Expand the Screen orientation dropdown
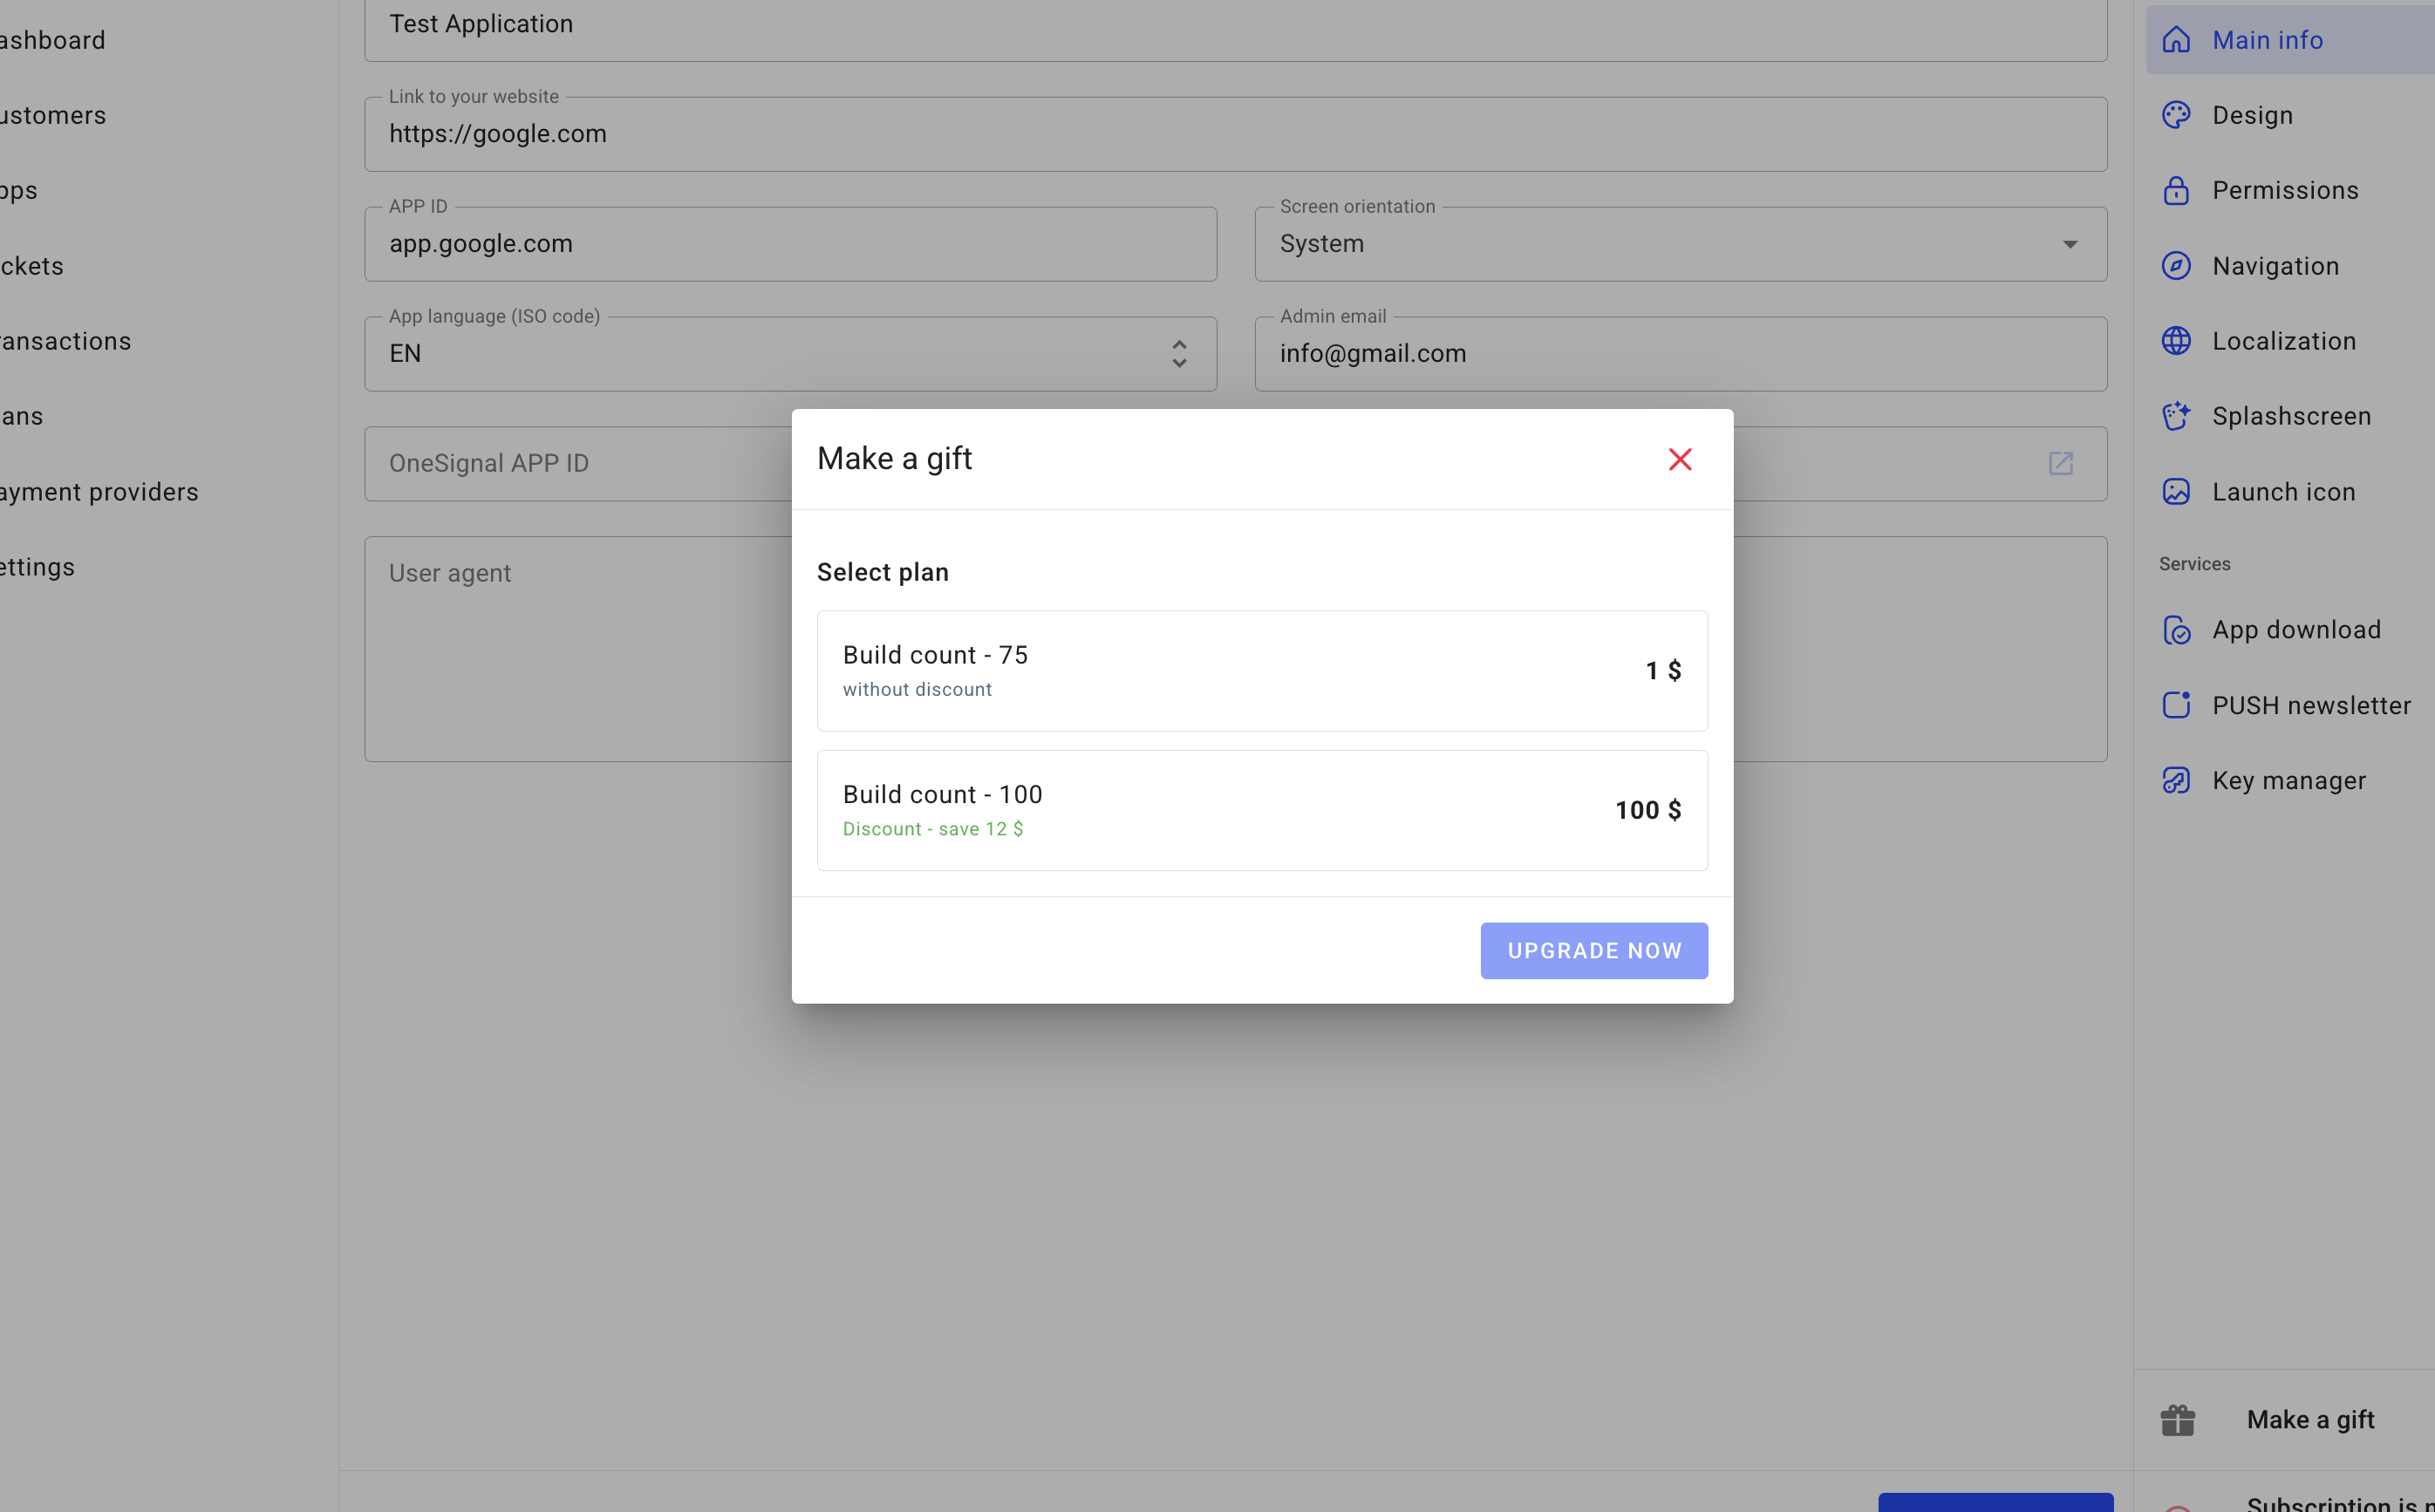This screenshot has width=2435, height=1512. [x=2069, y=244]
